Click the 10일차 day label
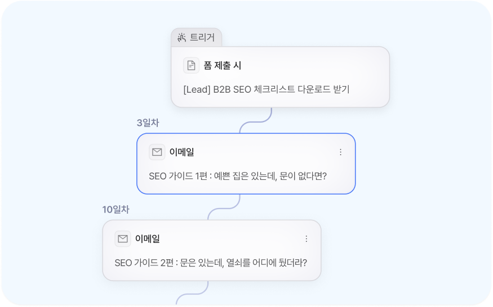 [116, 210]
